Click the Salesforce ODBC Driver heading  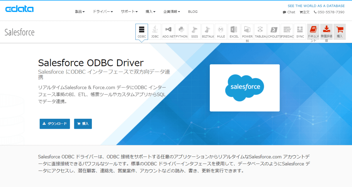pyautogui.click(x=91, y=63)
